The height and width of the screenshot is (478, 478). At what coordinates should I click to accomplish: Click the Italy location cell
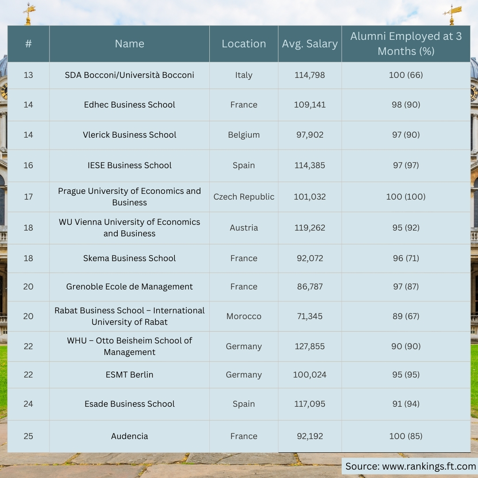tap(243, 75)
